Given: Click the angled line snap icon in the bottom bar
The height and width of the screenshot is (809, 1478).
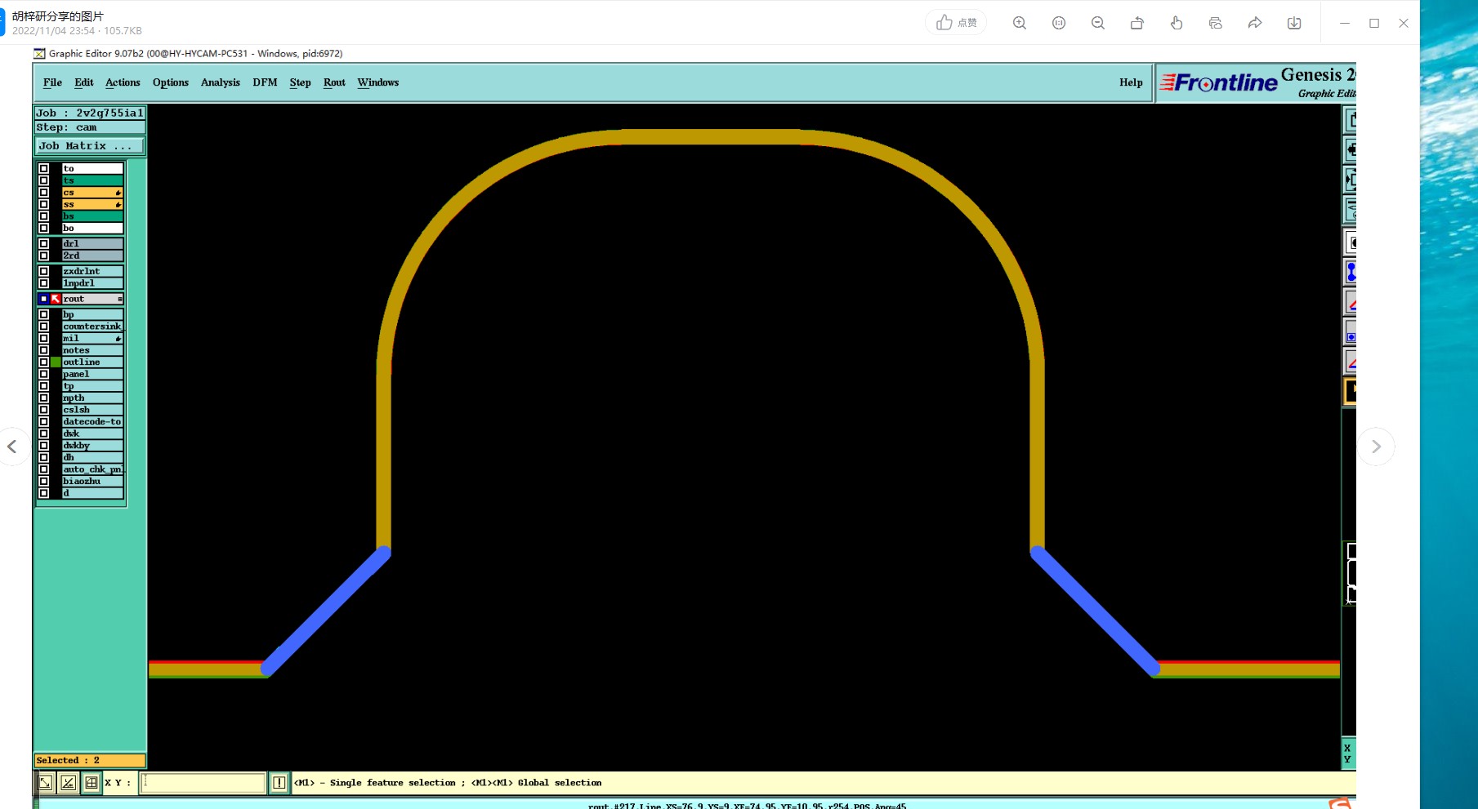Looking at the screenshot, I should (x=69, y=783).
